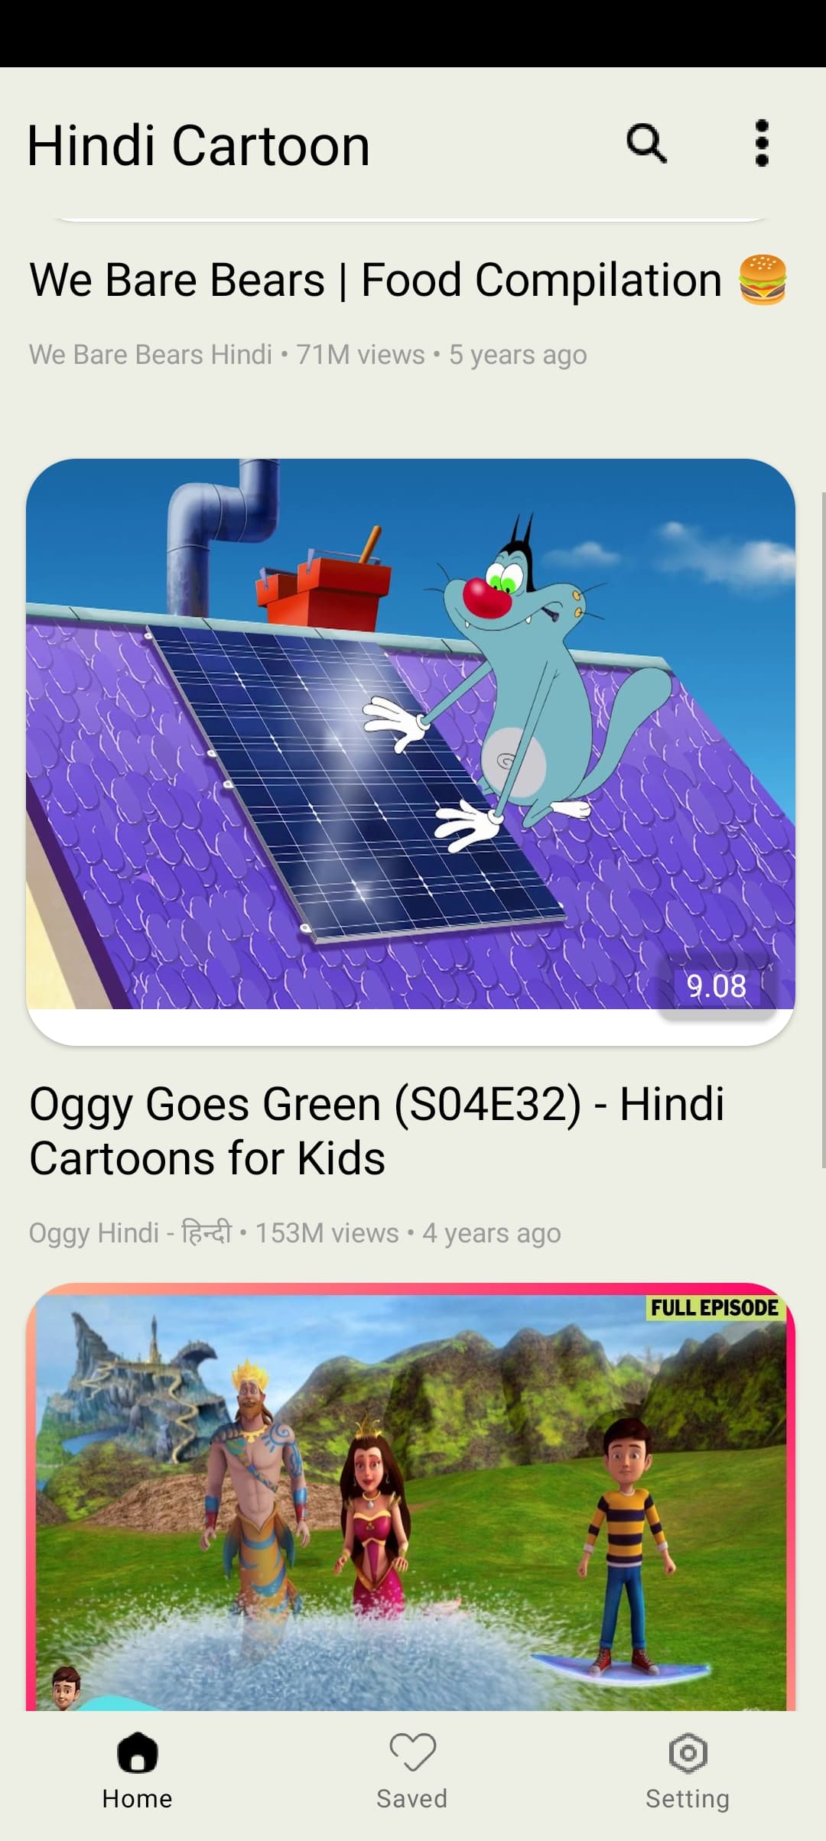Screen dimensions: 826x1841
Task: Click the FULL EPISODE yellow label
Action: 714,1307
